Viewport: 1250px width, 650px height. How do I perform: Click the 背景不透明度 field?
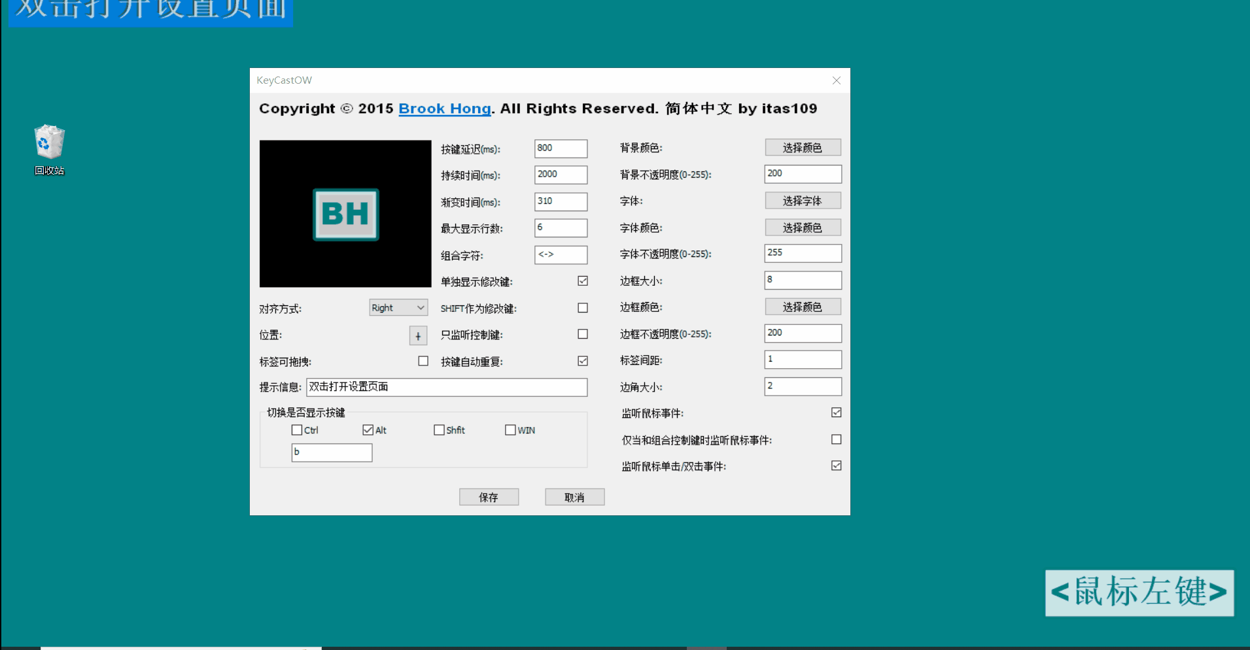tap(803, 174)
